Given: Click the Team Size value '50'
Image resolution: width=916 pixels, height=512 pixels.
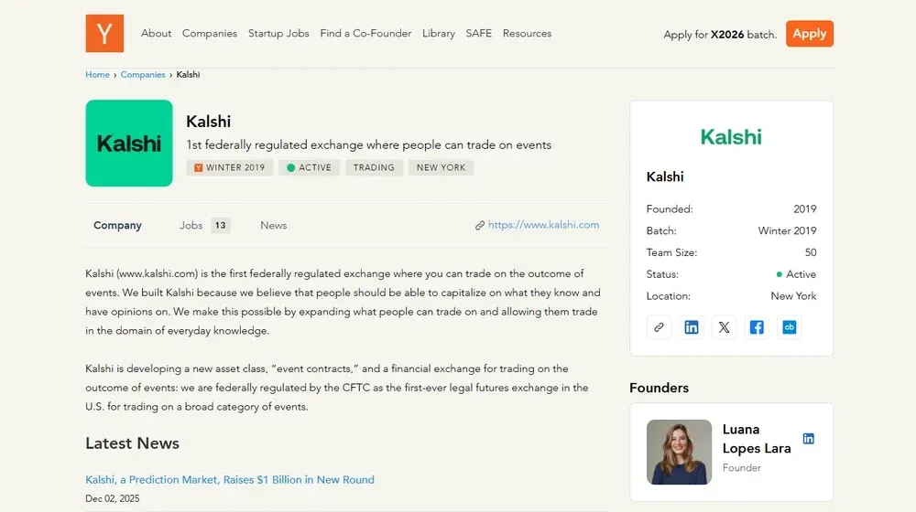Looking at the screenshot, I should tap(811, 252).
